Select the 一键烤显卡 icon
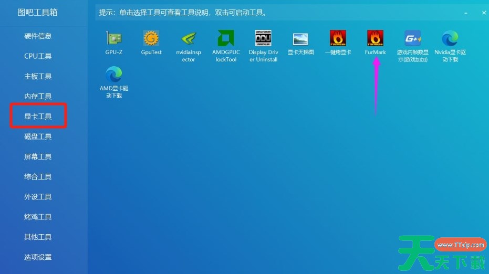 tap(338, 38)
